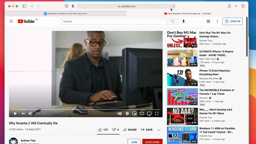The height and width of the screenshot is (144, 256).
Task: Open privacy report half-shield icon
Action: pyautogui.click(x=73, y=6)
